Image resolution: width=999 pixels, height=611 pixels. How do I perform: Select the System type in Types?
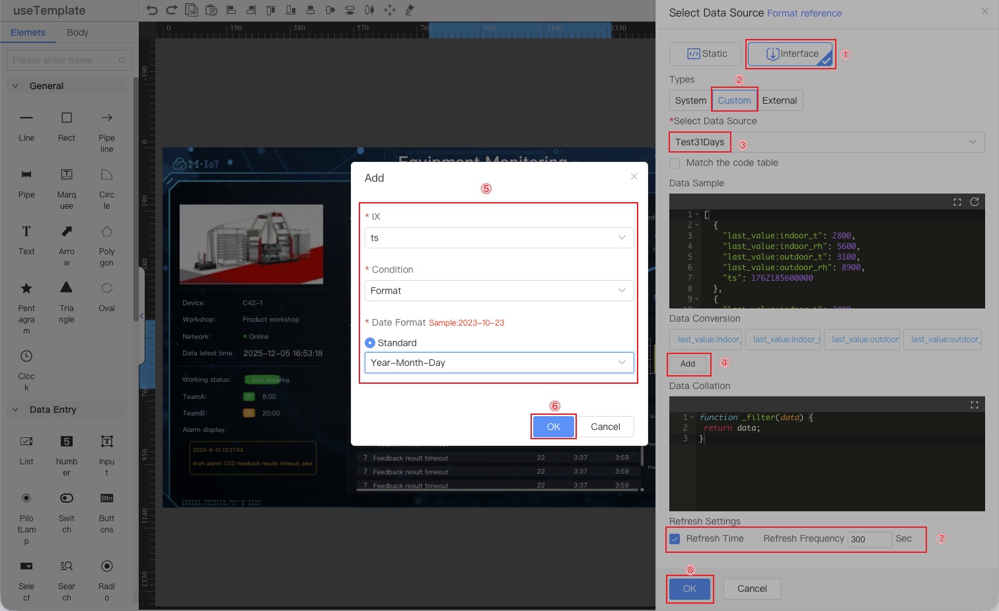[690, 100]
